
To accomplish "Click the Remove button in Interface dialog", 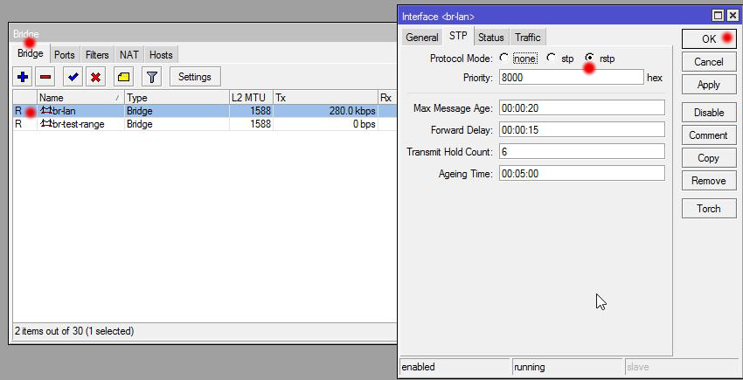I will coord(709,181).
